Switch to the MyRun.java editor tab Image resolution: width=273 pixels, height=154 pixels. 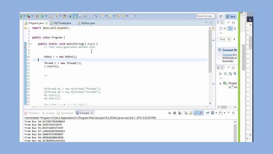[88, 23]
